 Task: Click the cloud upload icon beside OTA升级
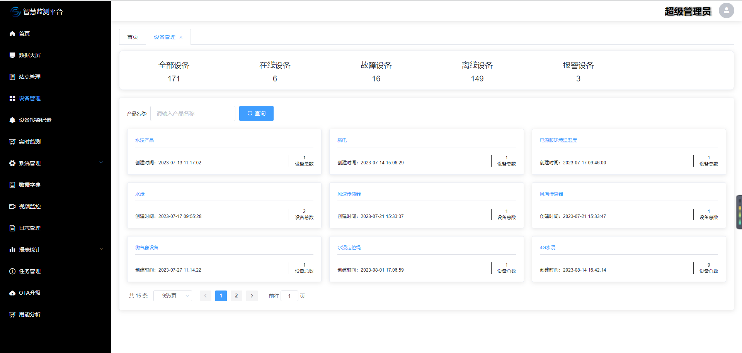(x=12, y=293)
